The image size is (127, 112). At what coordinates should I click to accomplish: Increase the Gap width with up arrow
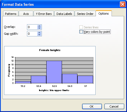[39, 33]
